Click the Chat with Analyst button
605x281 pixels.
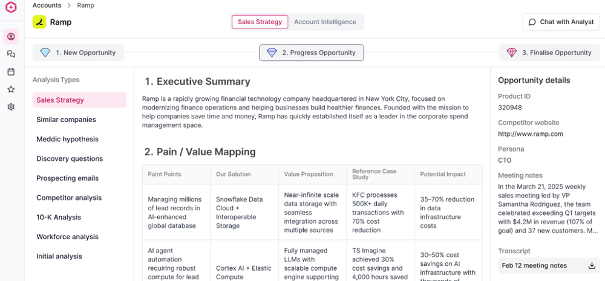(561, 22)
